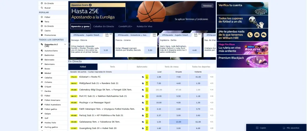
Task: Select 4.40 odds for Inglaterra - Serbia
Action: [x=195, y=50]
